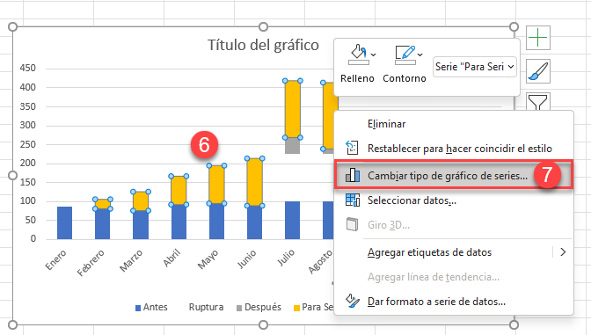Open the Serie "Para Seri" element selector

(475, 67)
